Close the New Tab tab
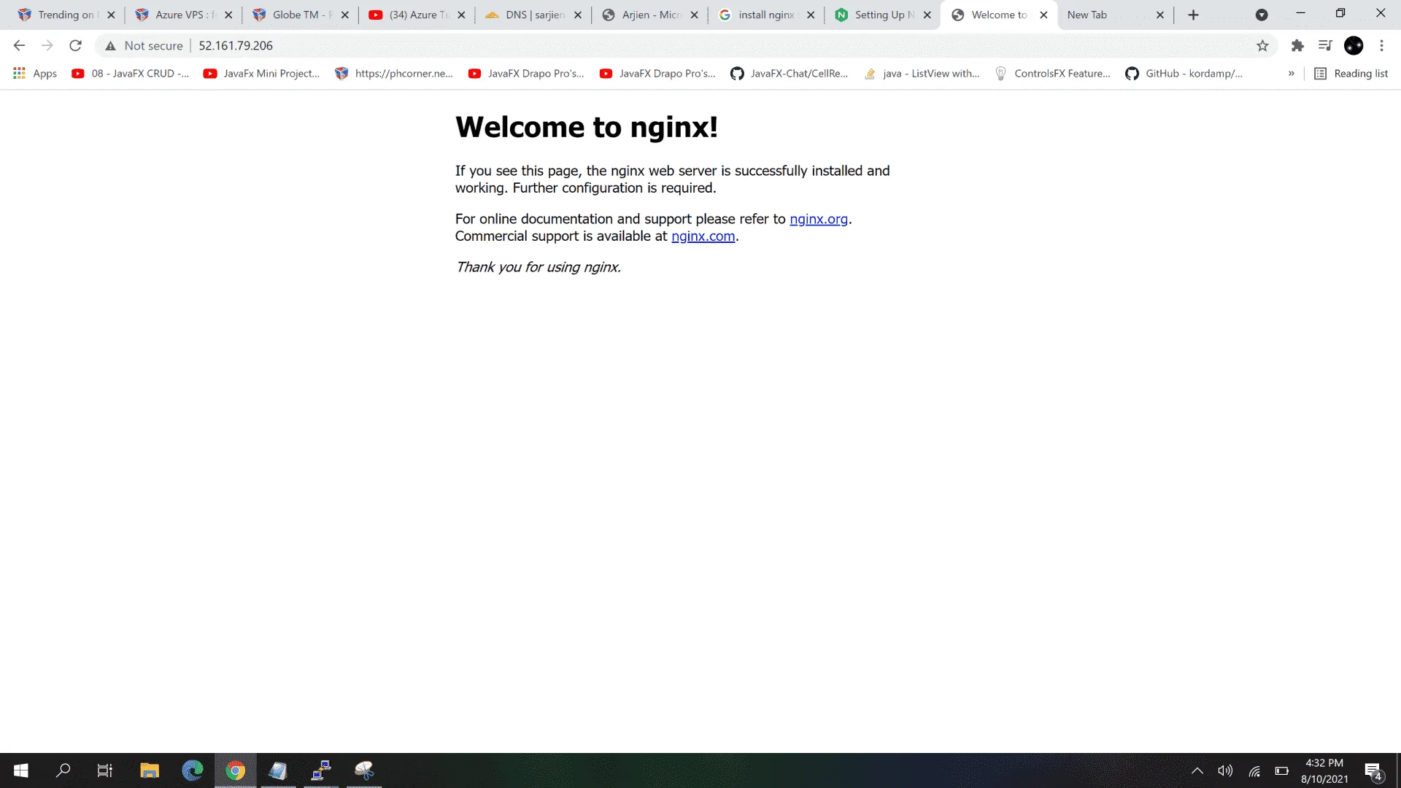This screenshot has height=788, width=1401. 1160,15
